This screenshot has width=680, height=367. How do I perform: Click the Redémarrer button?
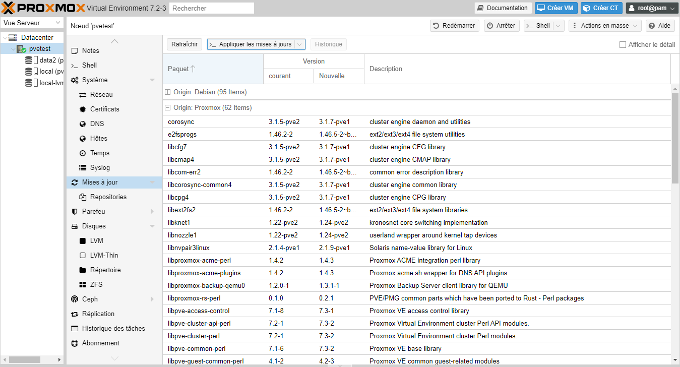coord(454,26)
